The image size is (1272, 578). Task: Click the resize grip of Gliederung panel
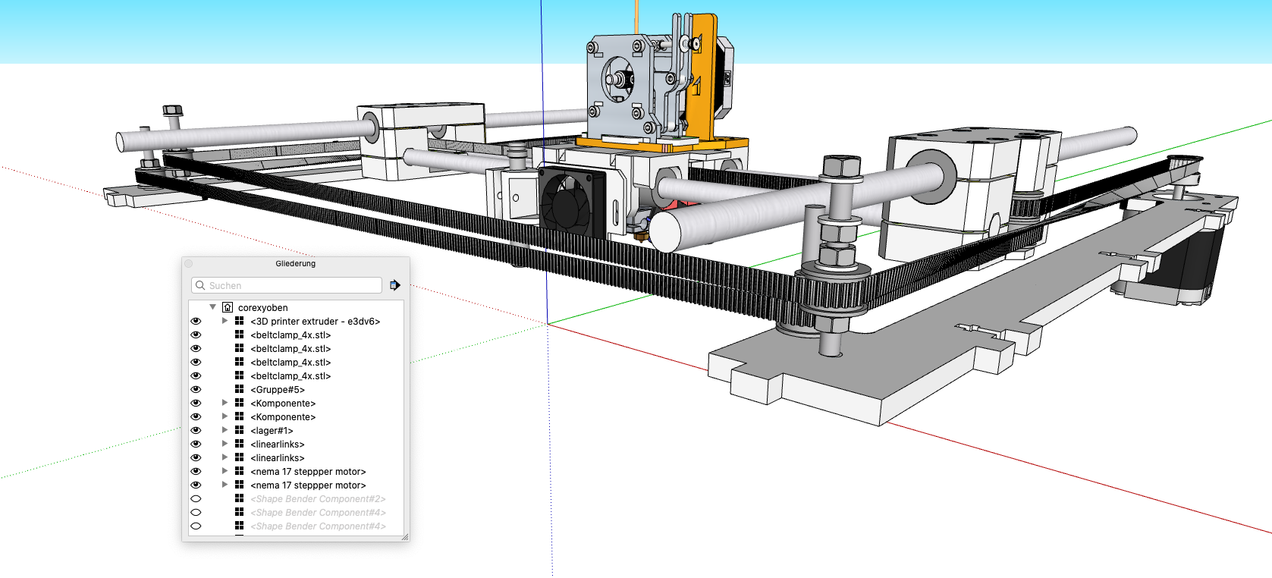tap(404, 536)
